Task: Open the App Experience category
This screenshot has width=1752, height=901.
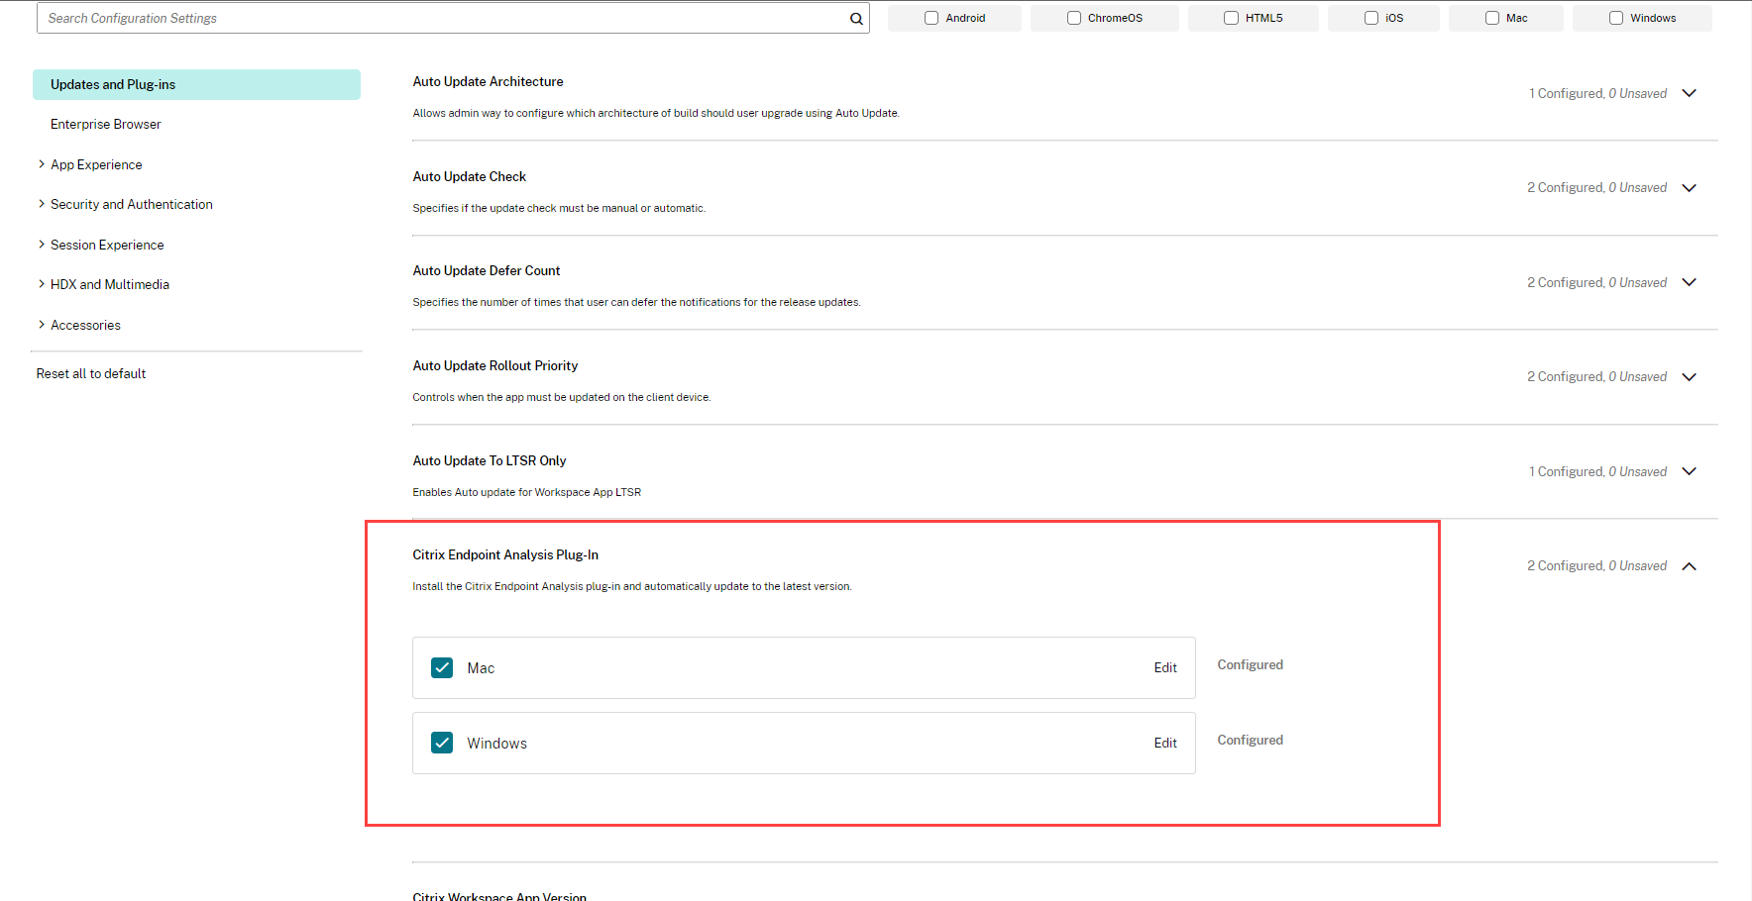Action: pos(96,165)
